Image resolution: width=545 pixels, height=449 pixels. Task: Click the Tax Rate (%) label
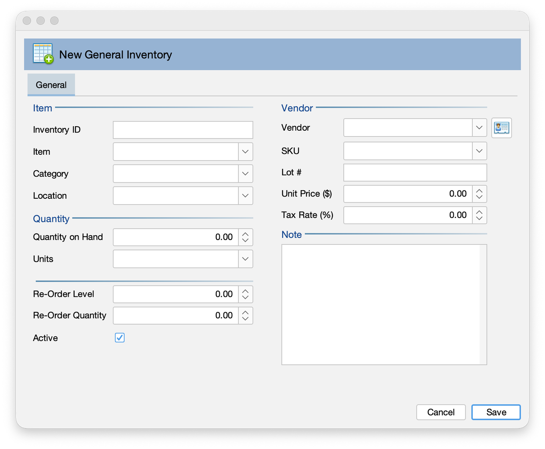tap(307, 215)
